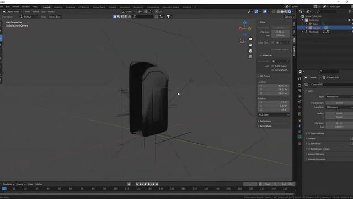The height and width of the screenshot is (199, 353).
Task: Select solid viewport shading sphere icon
Action: (x=282, y=12)
